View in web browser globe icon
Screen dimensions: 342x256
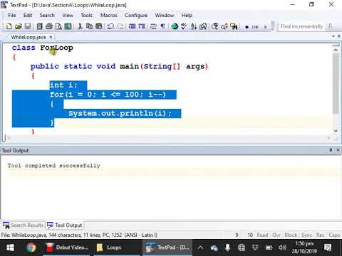(x=175, y=26)
